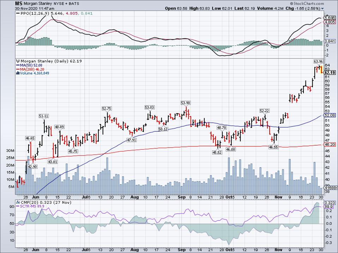This screenshot has height=253, width=338.
Task: Click the bold 62.19 label on the price axis
Action: coord(330,73)
